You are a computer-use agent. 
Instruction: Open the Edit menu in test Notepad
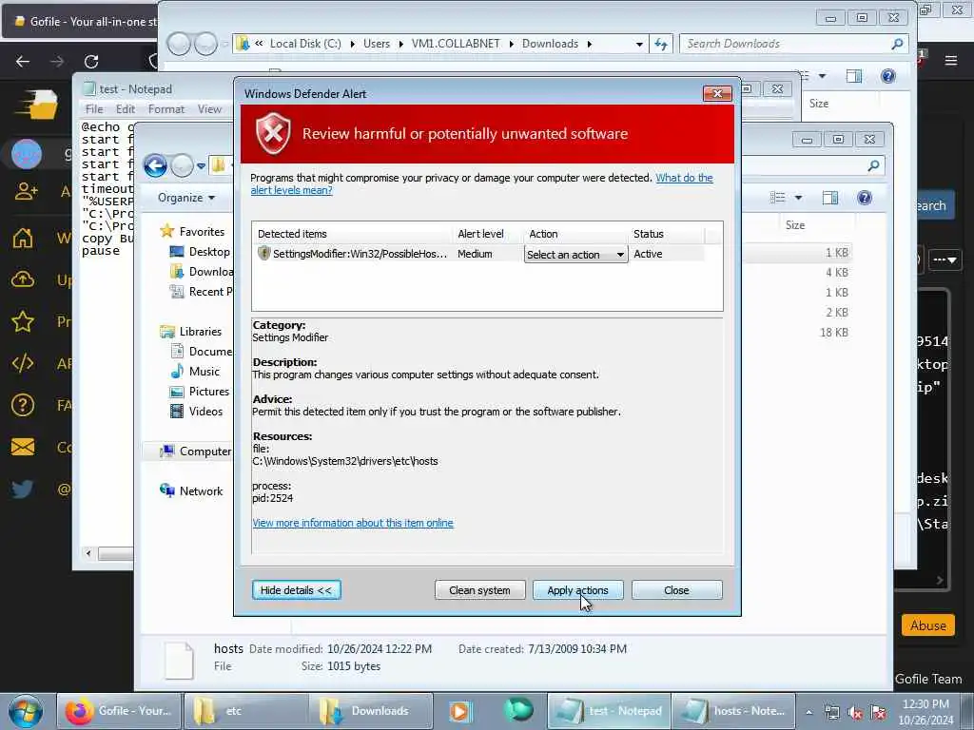(125, 109)
